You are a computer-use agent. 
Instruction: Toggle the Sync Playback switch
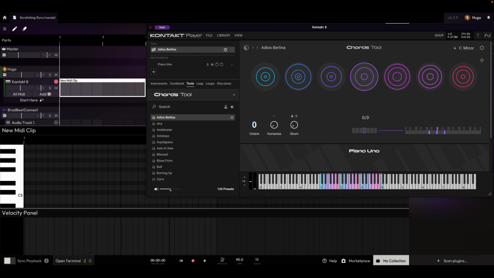click(10, 261)
